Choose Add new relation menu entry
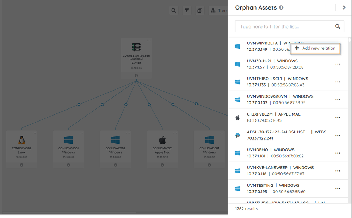The width and height of the screenshot is (352, 218). [315, 48]
